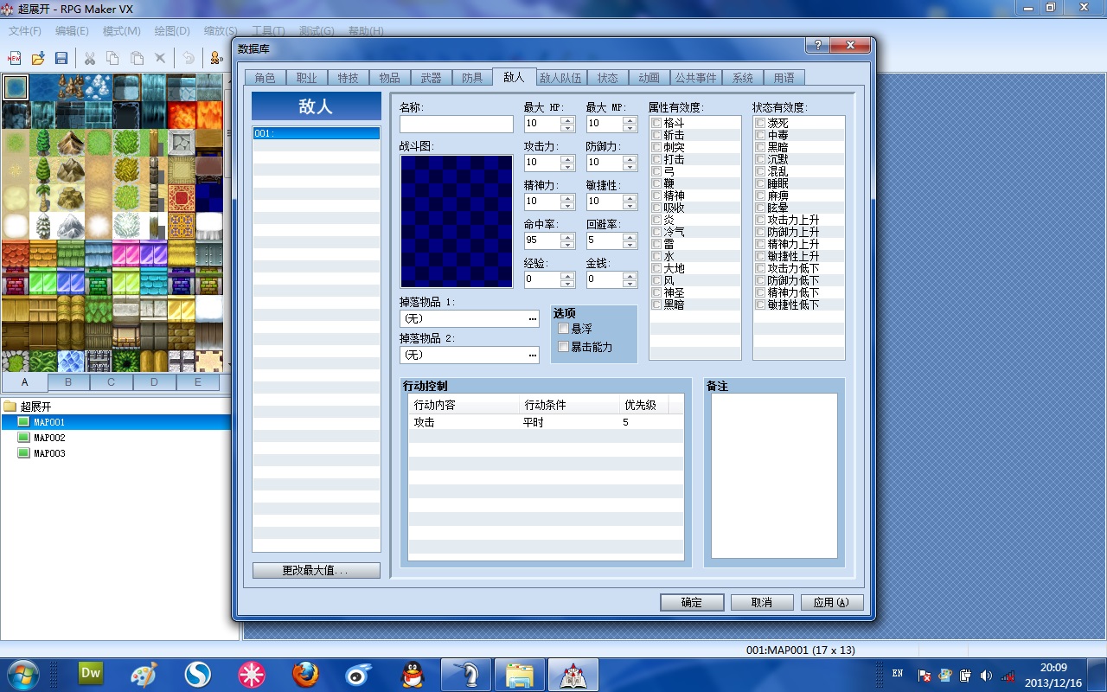This screenshot has height=692, width=1107.
Task: Click the 更改最大值... button
Action: click(x=317, y=571)
